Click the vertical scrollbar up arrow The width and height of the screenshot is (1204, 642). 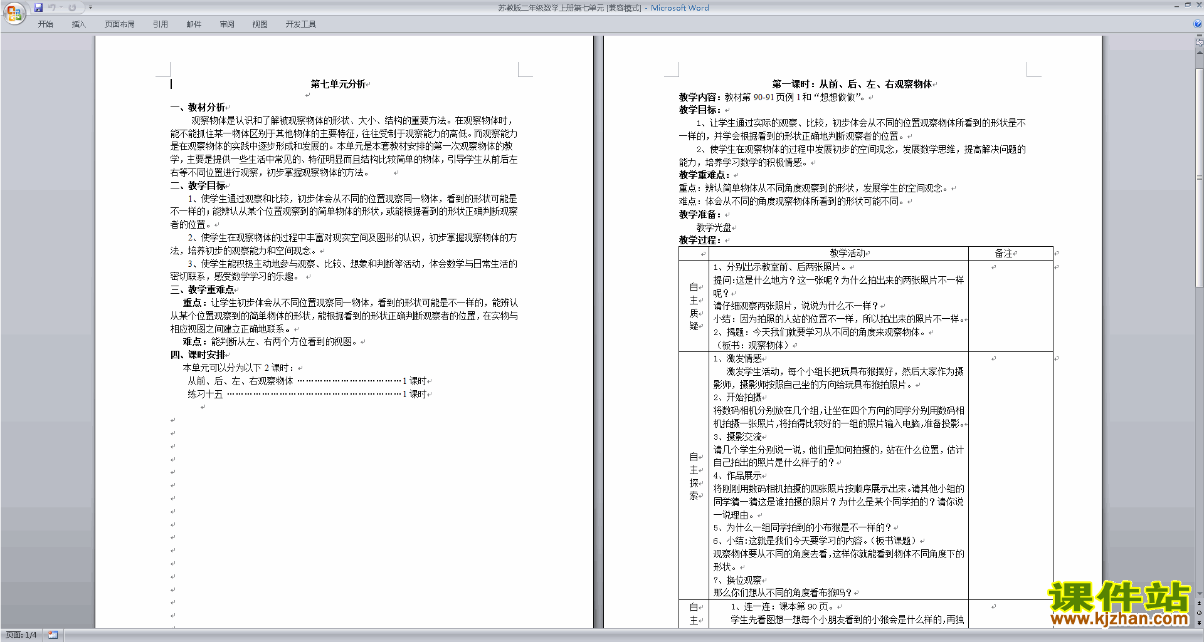[1200, 53]
